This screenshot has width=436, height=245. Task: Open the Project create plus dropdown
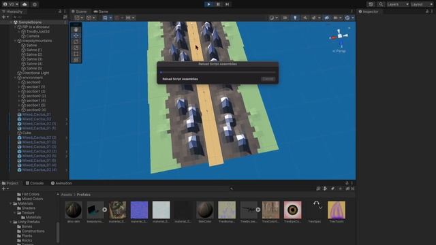tap(5, 189)
